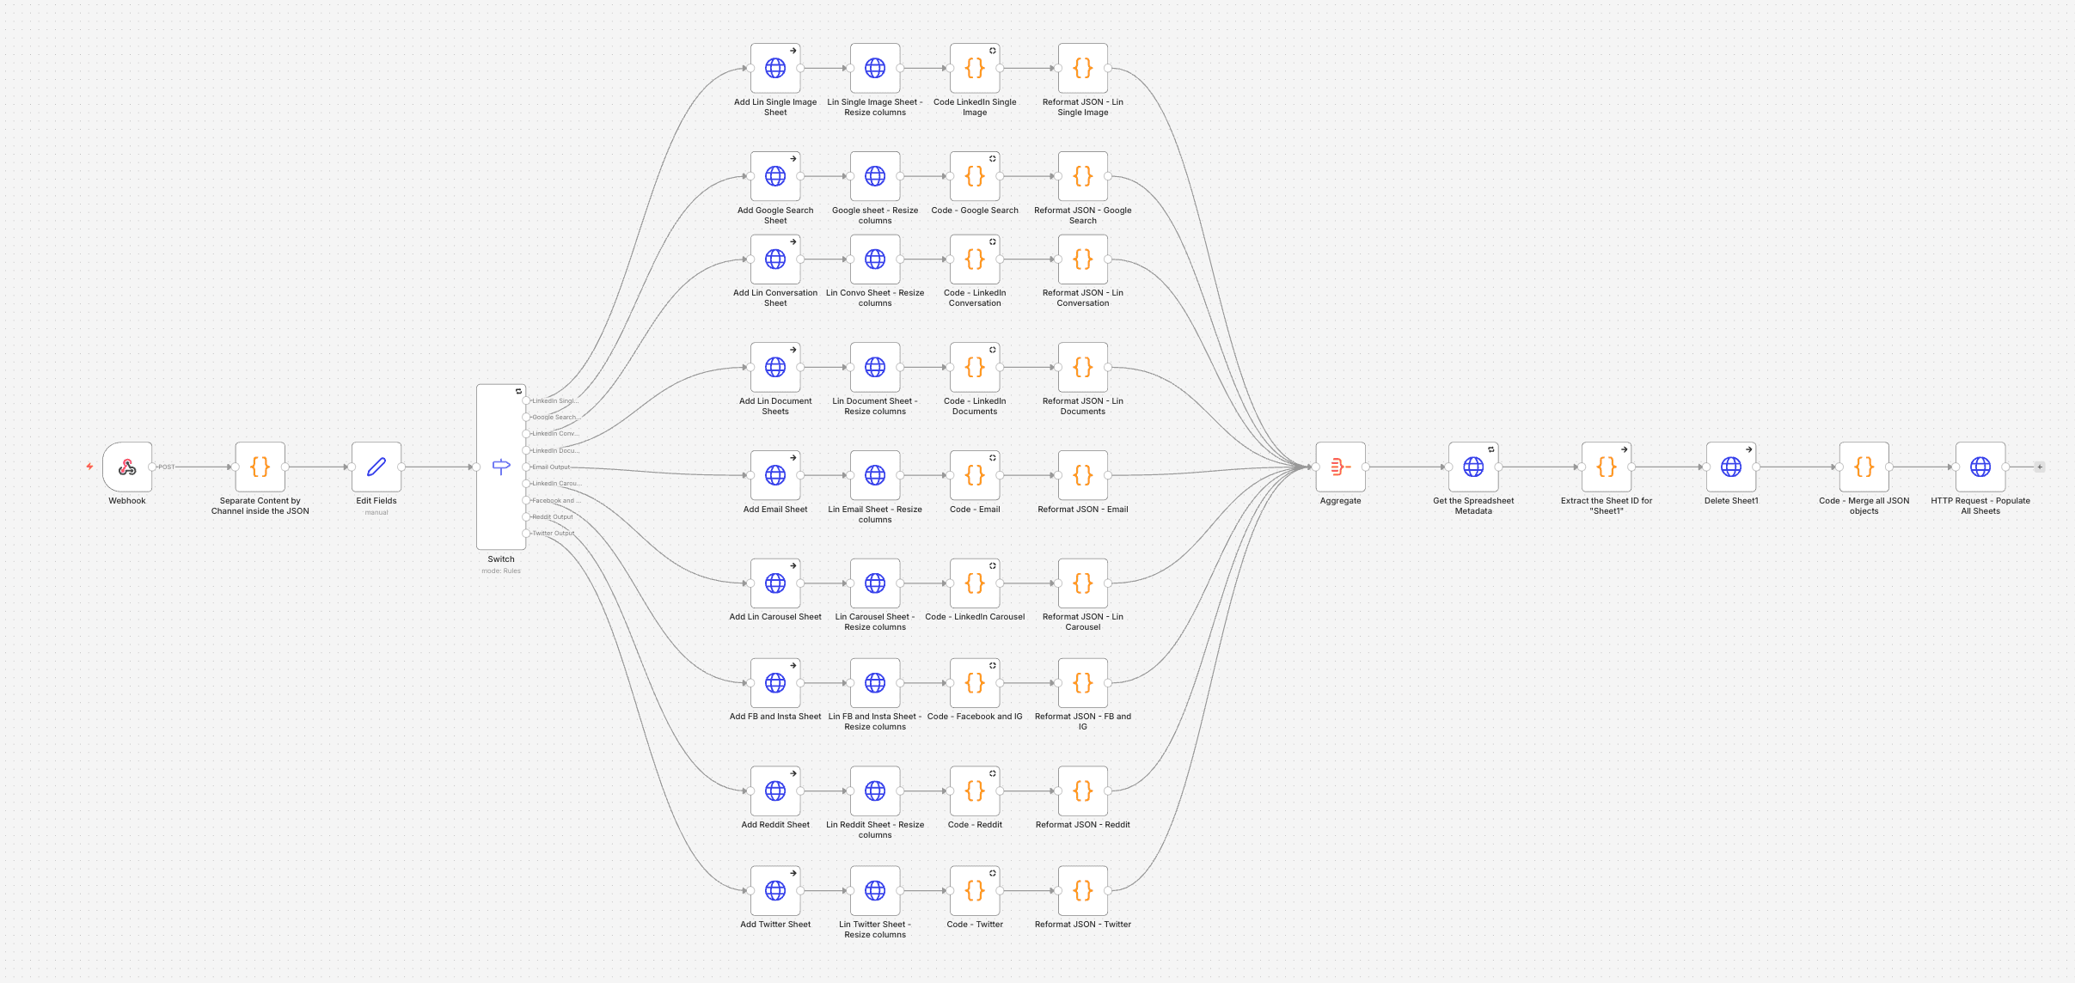Click the Delete Sheet1 HTTP node
2075x983 pixels.
1731,467
